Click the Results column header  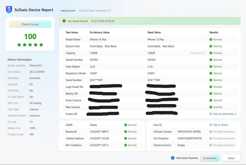pos(214,32)
